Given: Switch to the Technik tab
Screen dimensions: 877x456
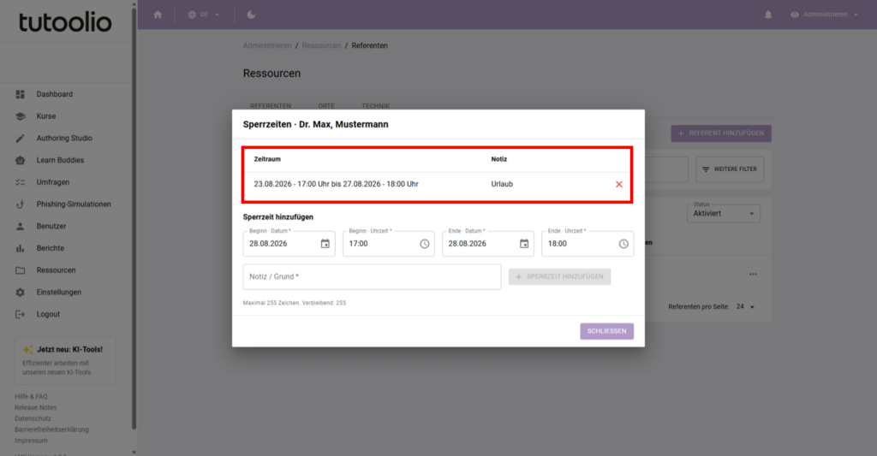Looking at the screenshot, I should click(375, 105).
